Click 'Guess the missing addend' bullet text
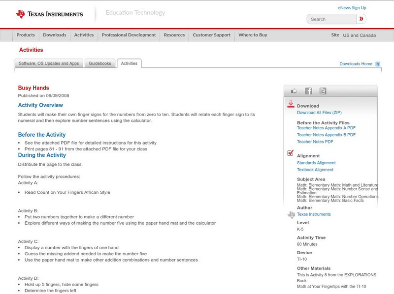The width and height of the screenshot is (394, 294). [86, 254]
